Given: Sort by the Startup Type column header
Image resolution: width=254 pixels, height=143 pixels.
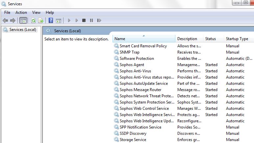Looking at the screenshot, I should (x=239, y=39).
